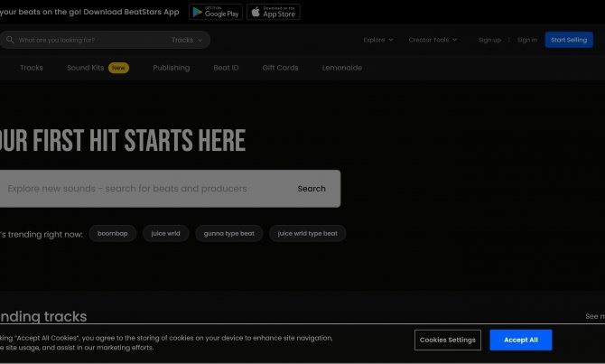The width and height of the screenshot is (605, 364).
Task: Select the gunna type beat trending tag
Action: (x=228, y=234)
